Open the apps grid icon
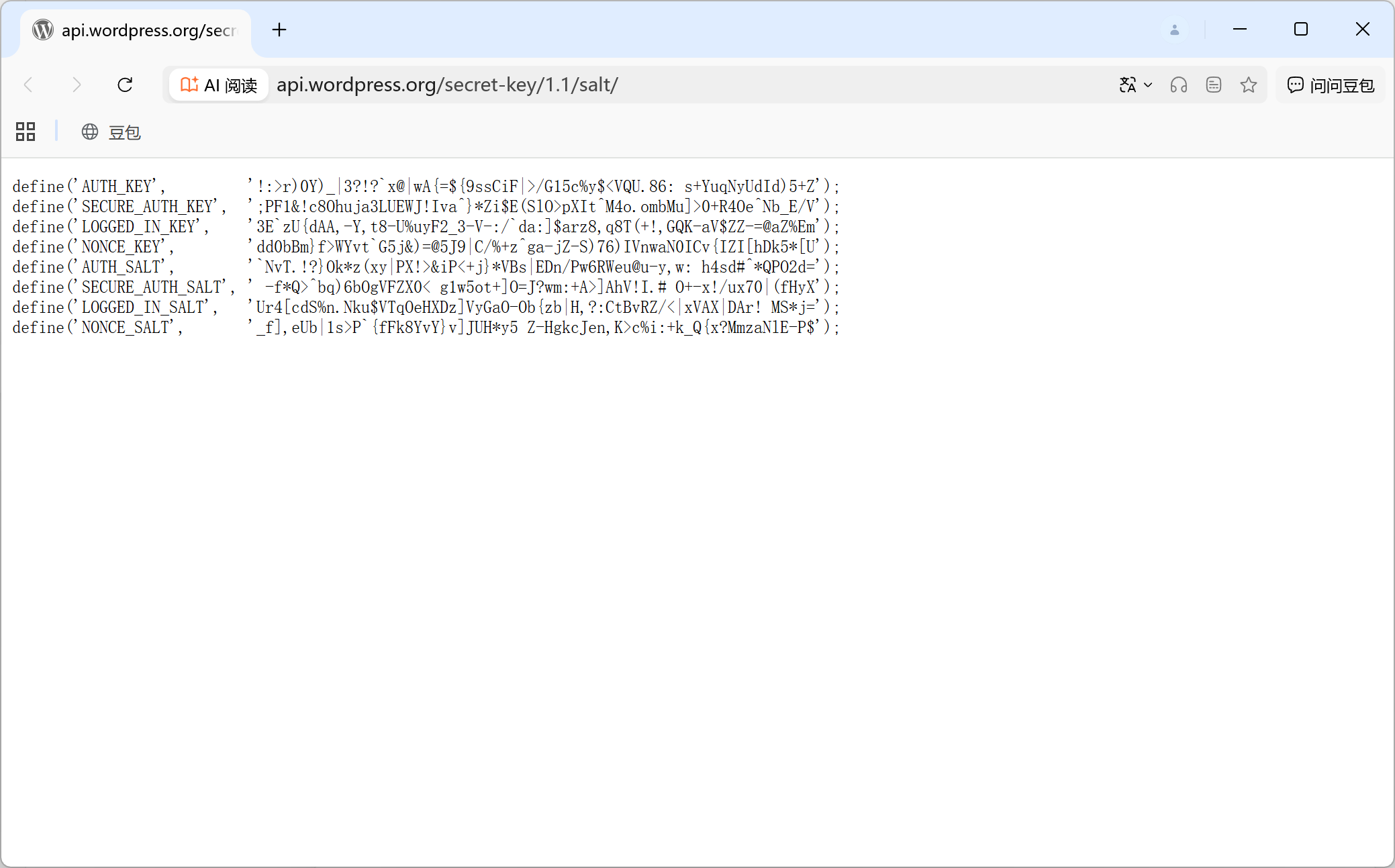The height and width of the screenshot is (868, 1395). [26, 132]
